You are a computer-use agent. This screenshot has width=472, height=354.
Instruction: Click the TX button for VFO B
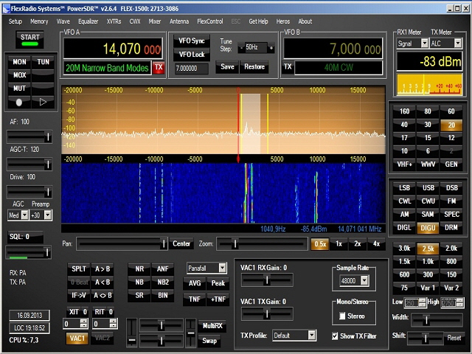[288, 67]
